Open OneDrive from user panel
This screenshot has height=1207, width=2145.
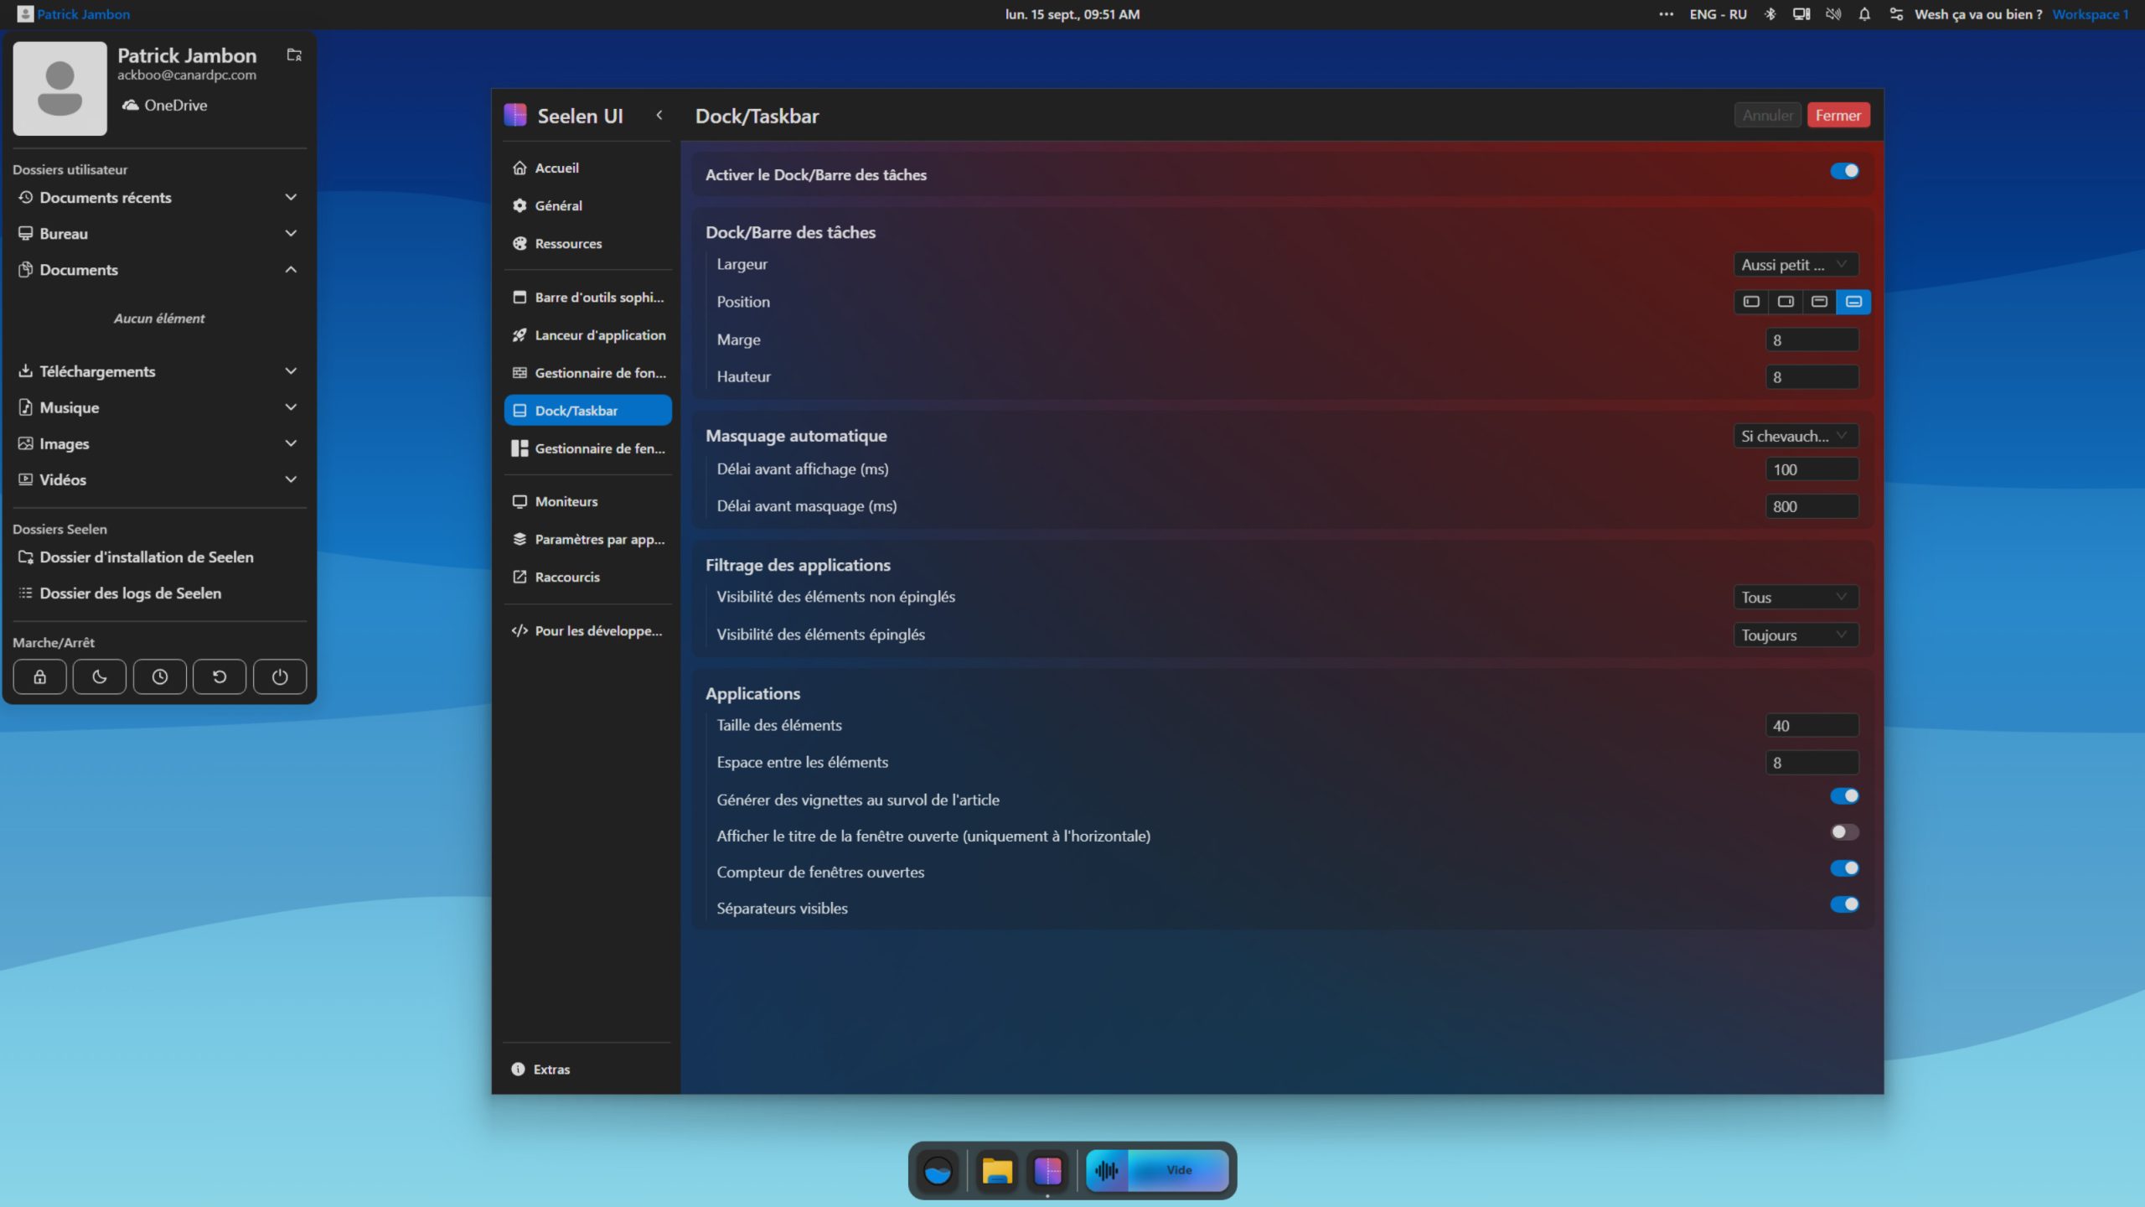pyautogui.click(x=165, y=105)
